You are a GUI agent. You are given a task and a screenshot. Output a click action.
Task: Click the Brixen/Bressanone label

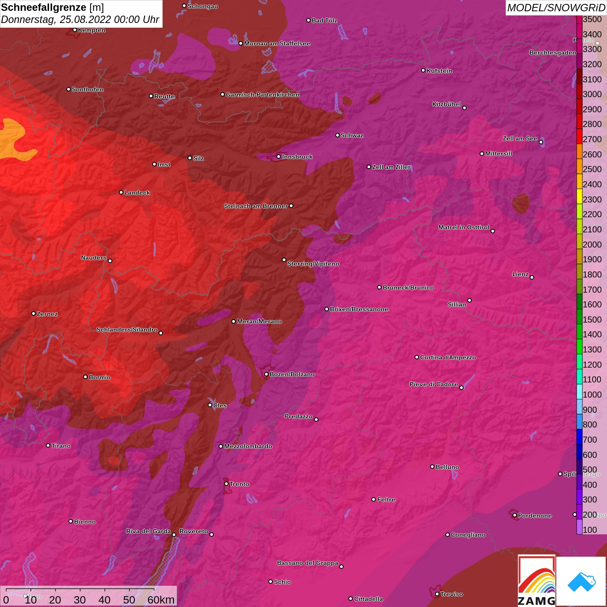pos(359,309)
